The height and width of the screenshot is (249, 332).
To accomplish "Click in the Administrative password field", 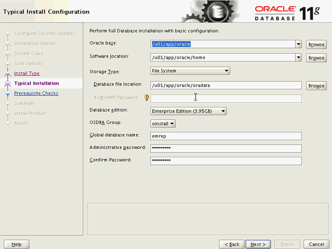I will point(226,148).
